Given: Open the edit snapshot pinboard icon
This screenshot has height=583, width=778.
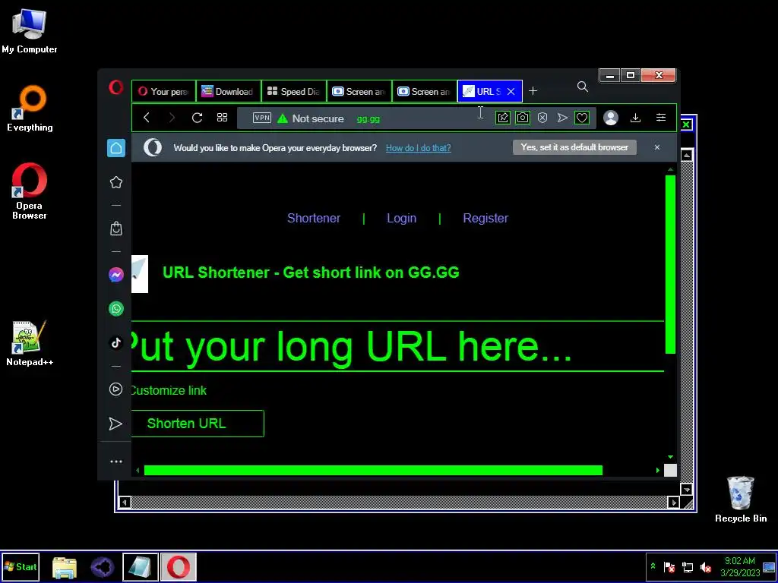Looking at the screenshot, I should (503, 118).
